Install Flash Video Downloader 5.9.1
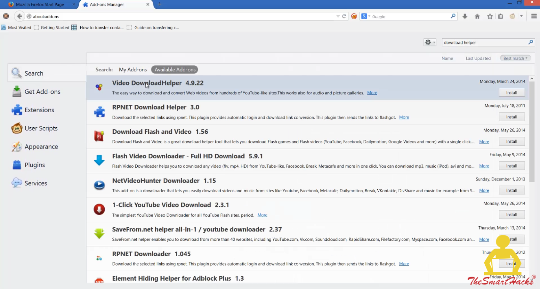540x289 pixels. coord(512,166)
